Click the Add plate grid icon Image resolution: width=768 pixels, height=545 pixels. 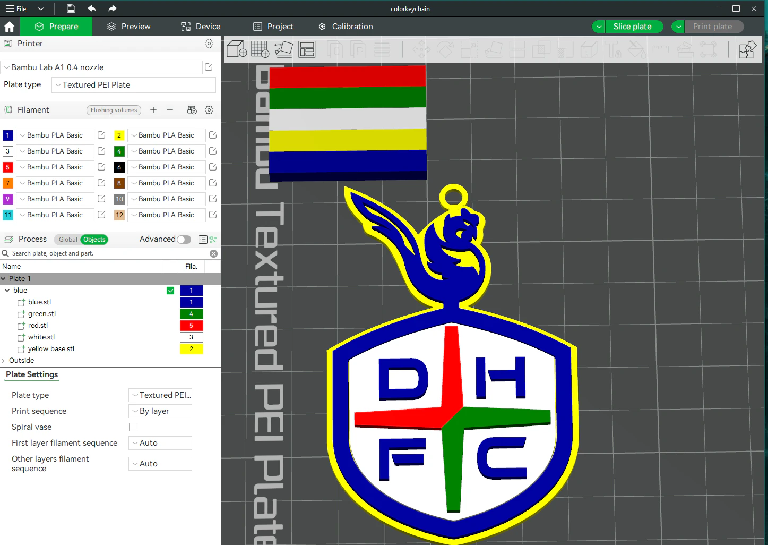click(260, 49)
